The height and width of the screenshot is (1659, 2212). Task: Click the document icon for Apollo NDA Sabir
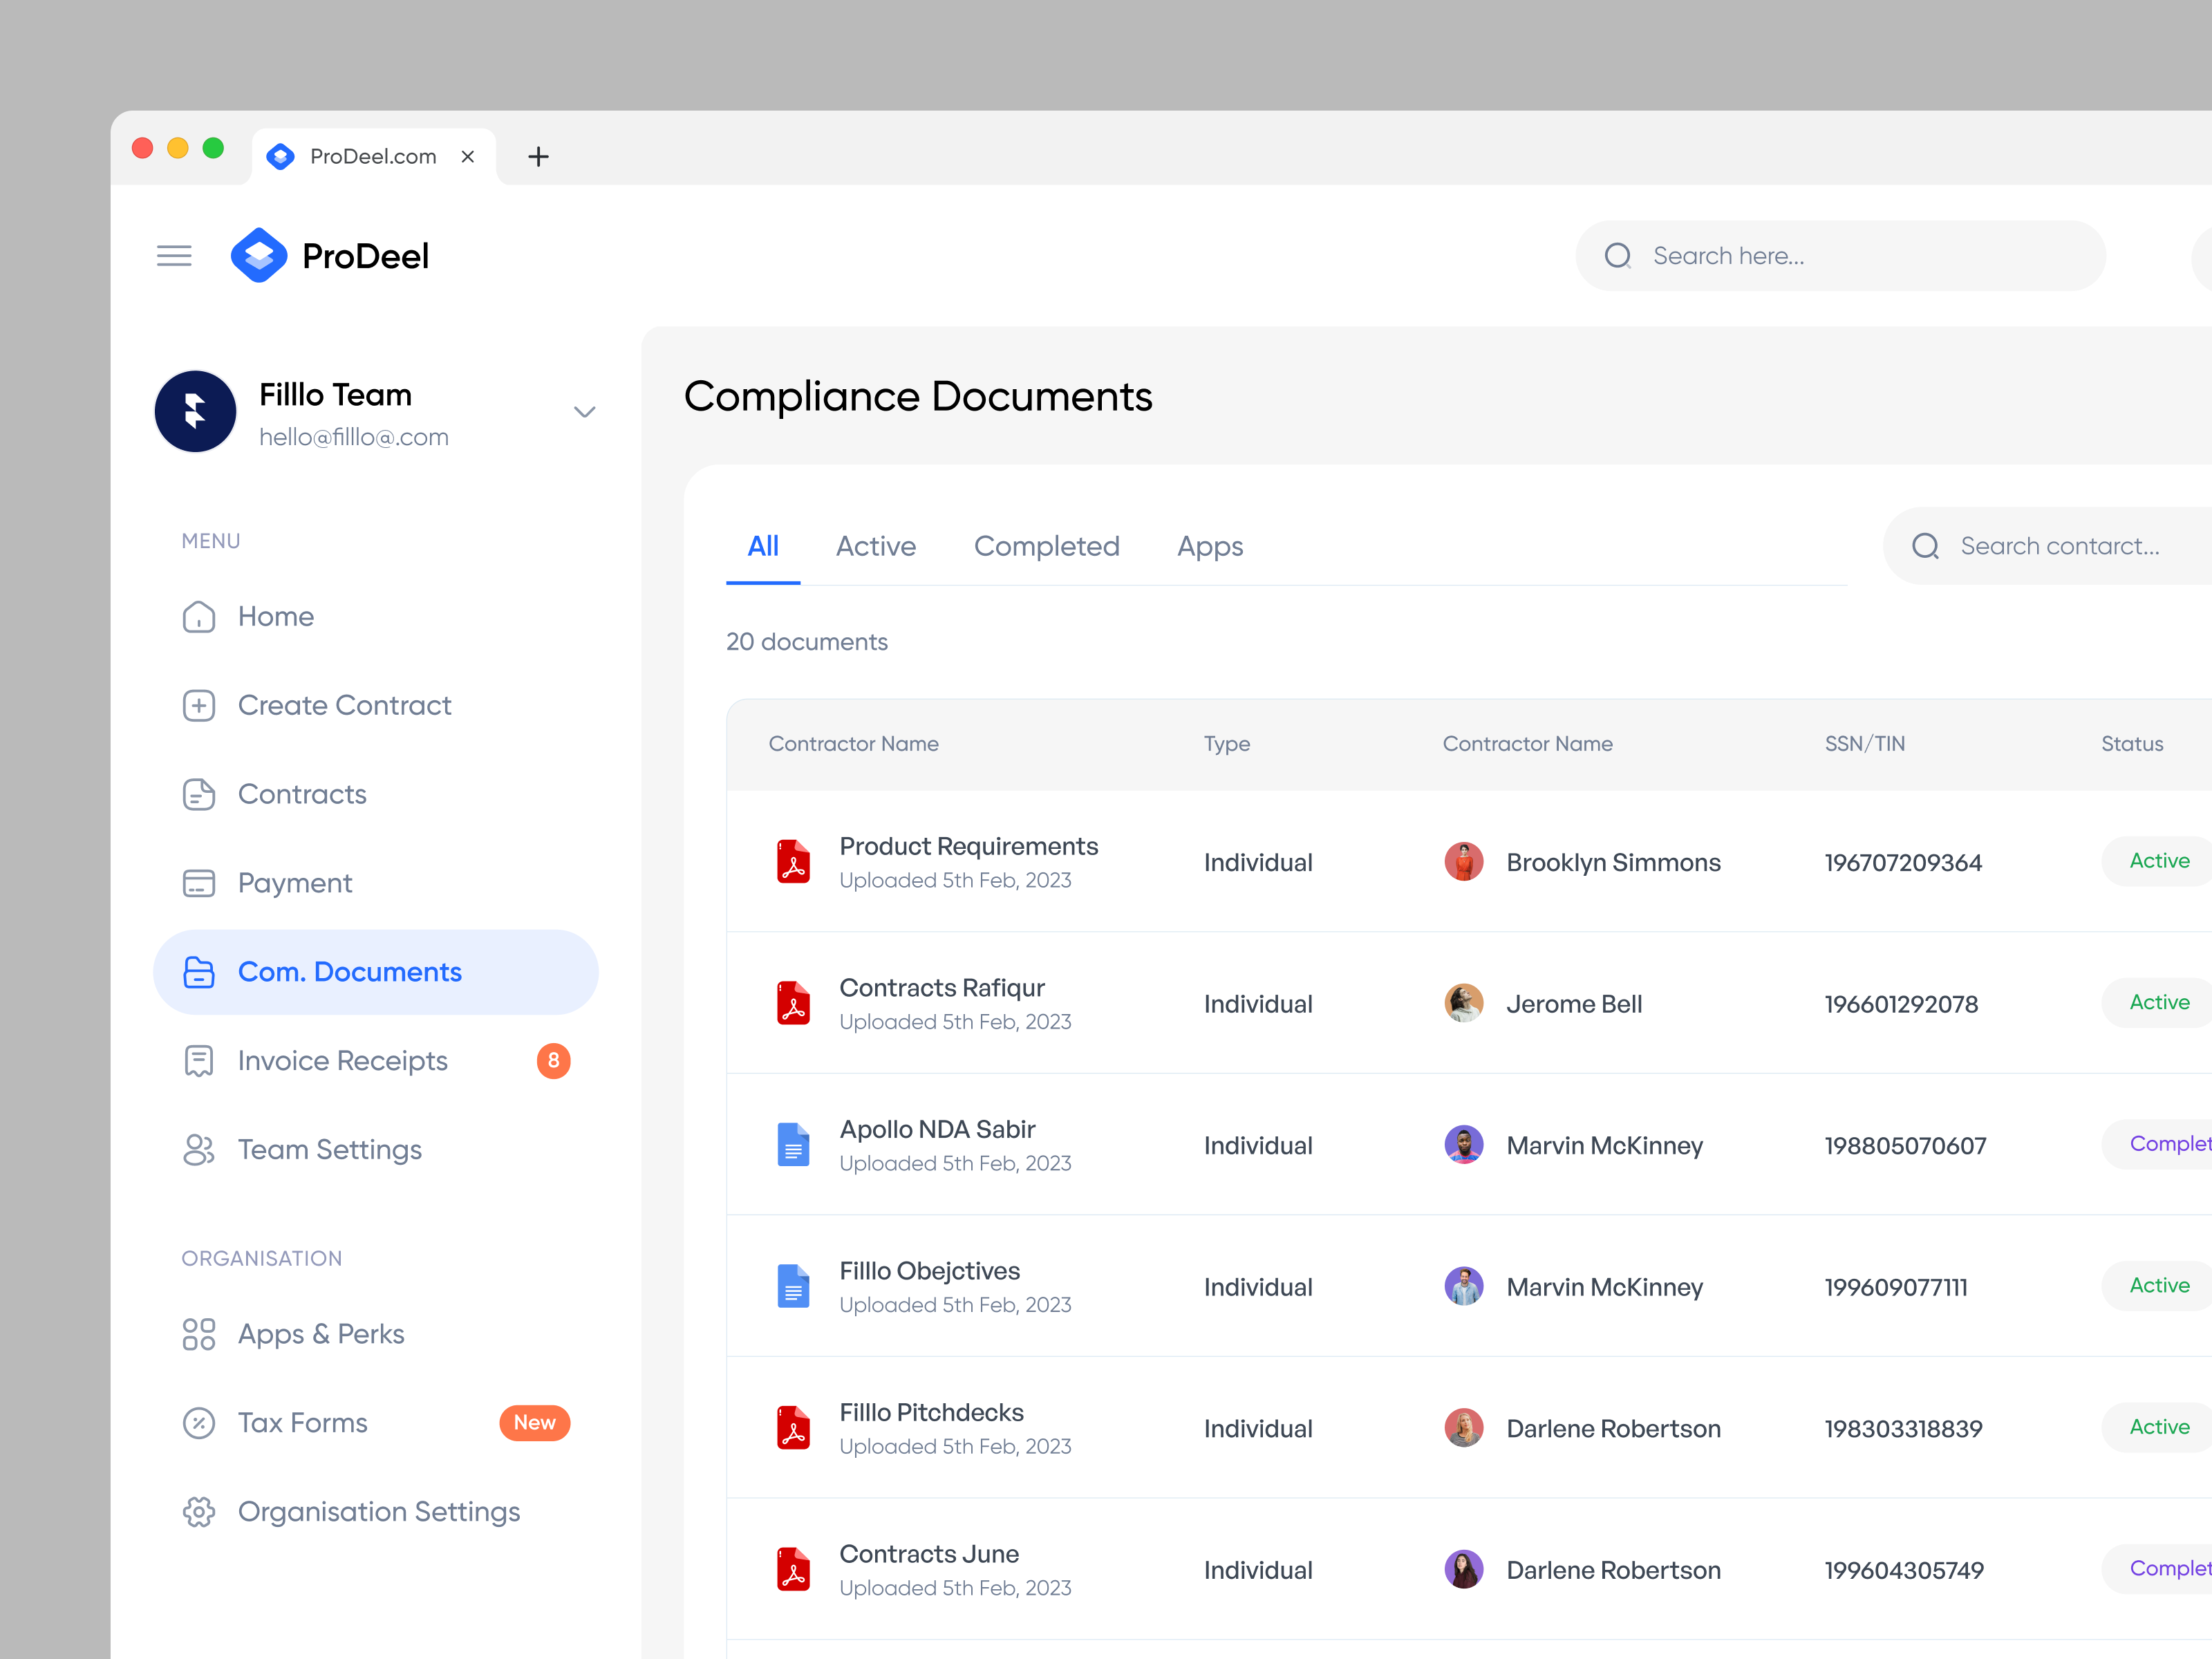pos(793,1145)
